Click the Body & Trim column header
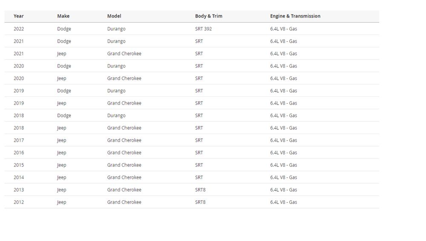The image size is (426, 241). tap(208, 16)
